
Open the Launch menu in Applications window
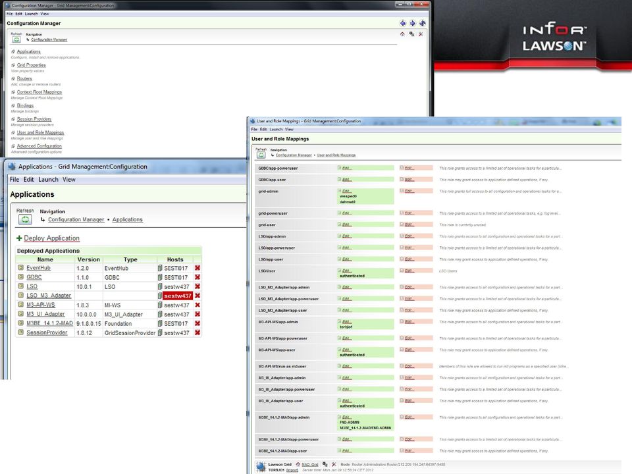[48, 180]
